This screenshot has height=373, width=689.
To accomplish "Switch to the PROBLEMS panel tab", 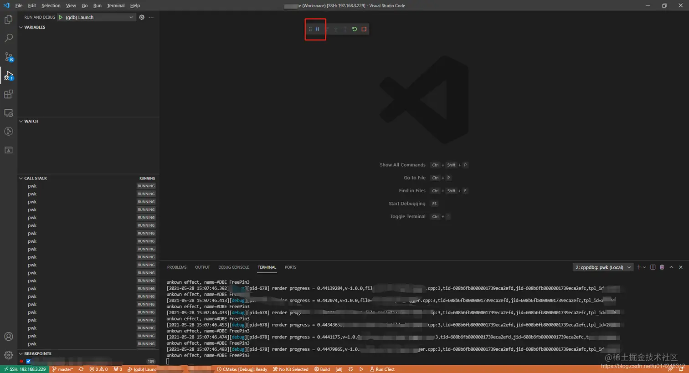I will point(177,267).
